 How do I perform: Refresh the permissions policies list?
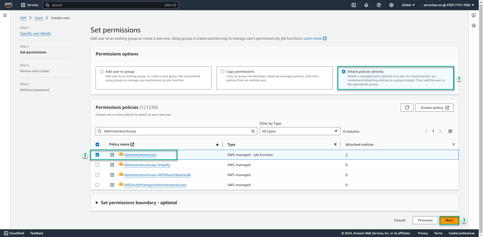tap(407, 108)
